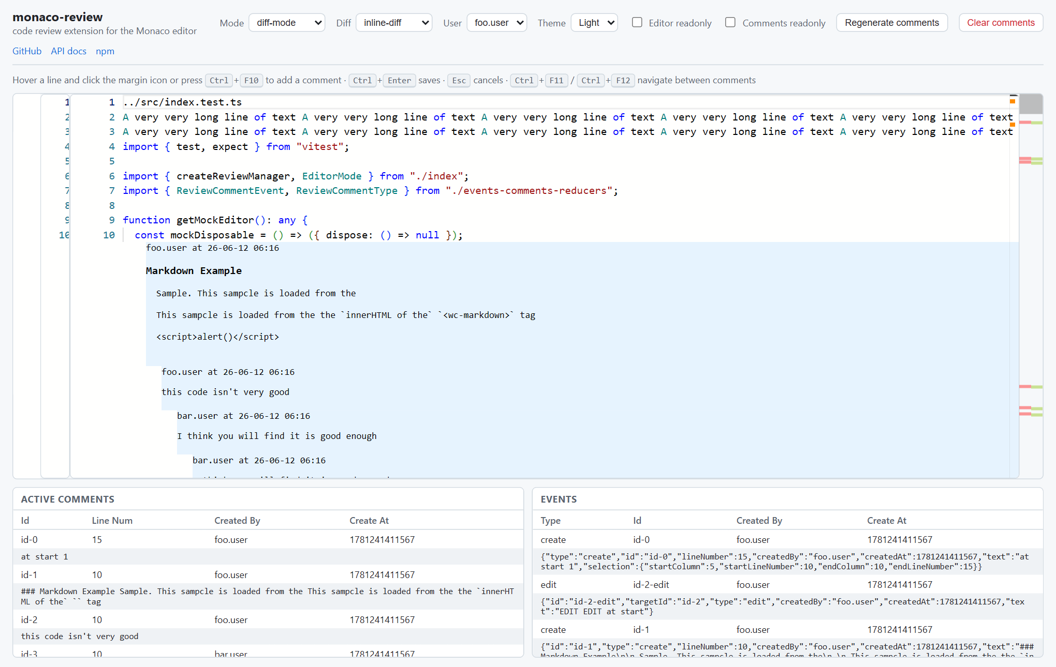Enable the Editor readonly checkbox
The image size is (1056, 667).
pos(637,22)
